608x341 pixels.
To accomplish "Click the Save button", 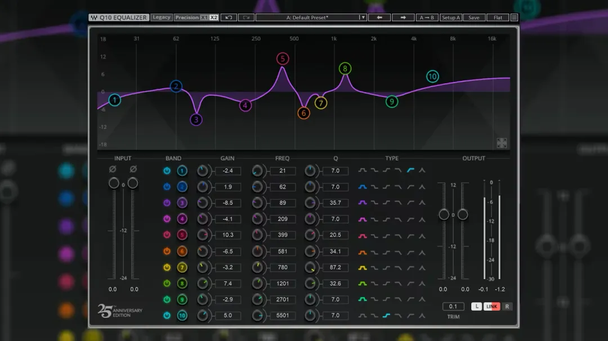I will click(x=474, y=17).
